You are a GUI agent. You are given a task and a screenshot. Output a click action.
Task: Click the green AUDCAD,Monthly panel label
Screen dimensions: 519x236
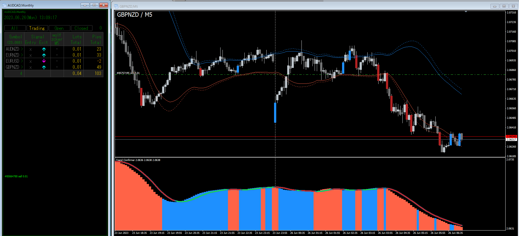15,12
